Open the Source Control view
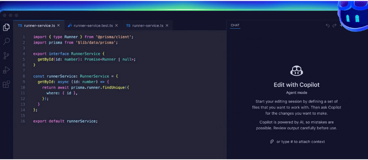The height and width of the screenshot is (160, 368). point(6,55)
